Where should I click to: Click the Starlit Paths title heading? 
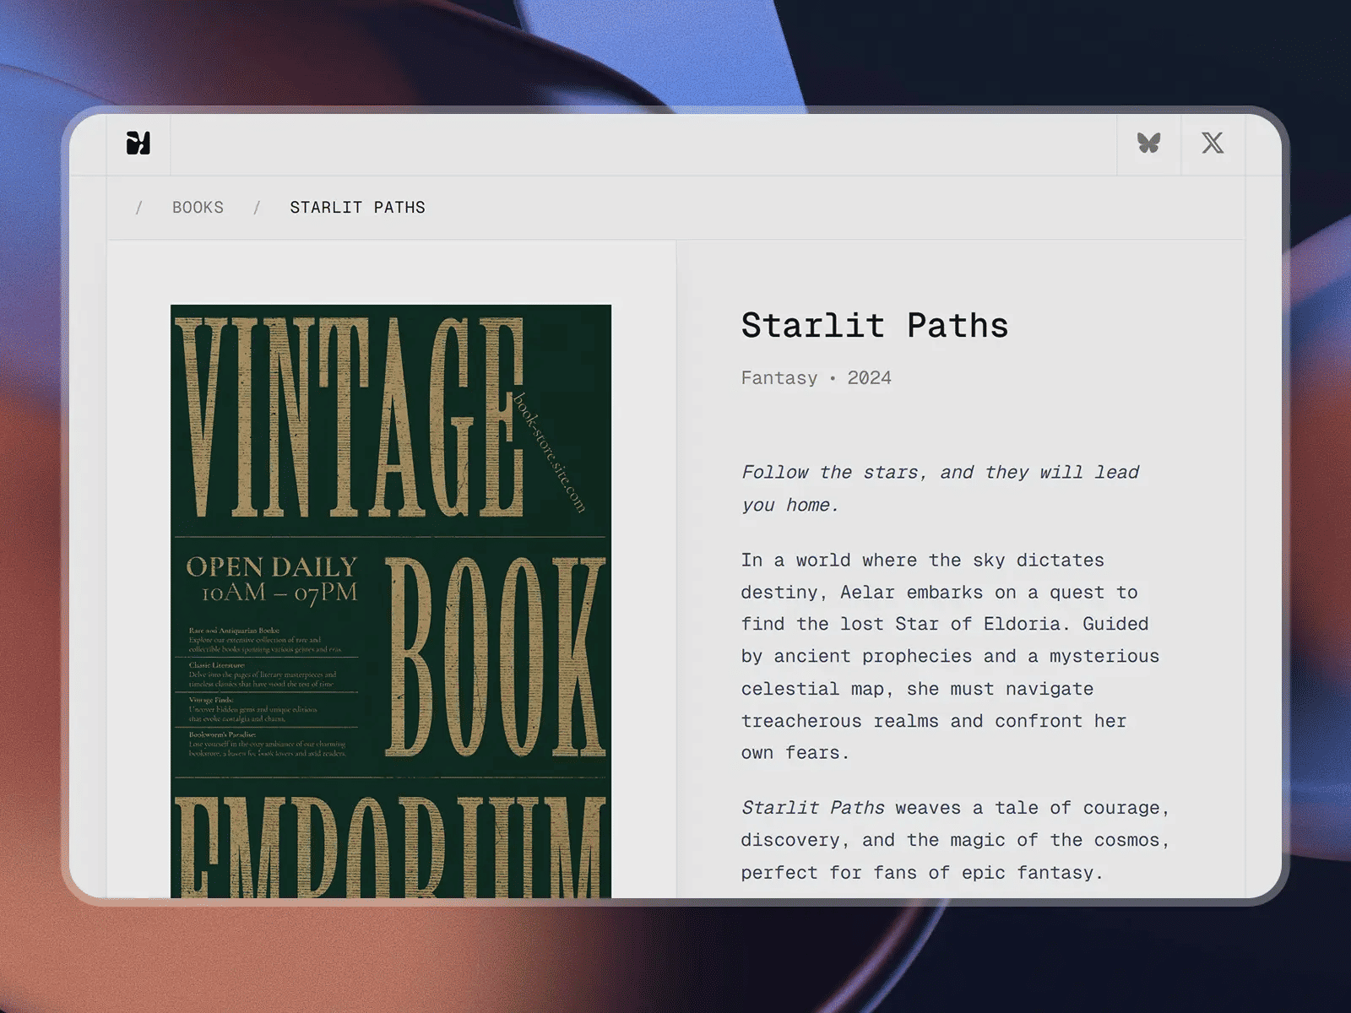click(x=875, y=326)
